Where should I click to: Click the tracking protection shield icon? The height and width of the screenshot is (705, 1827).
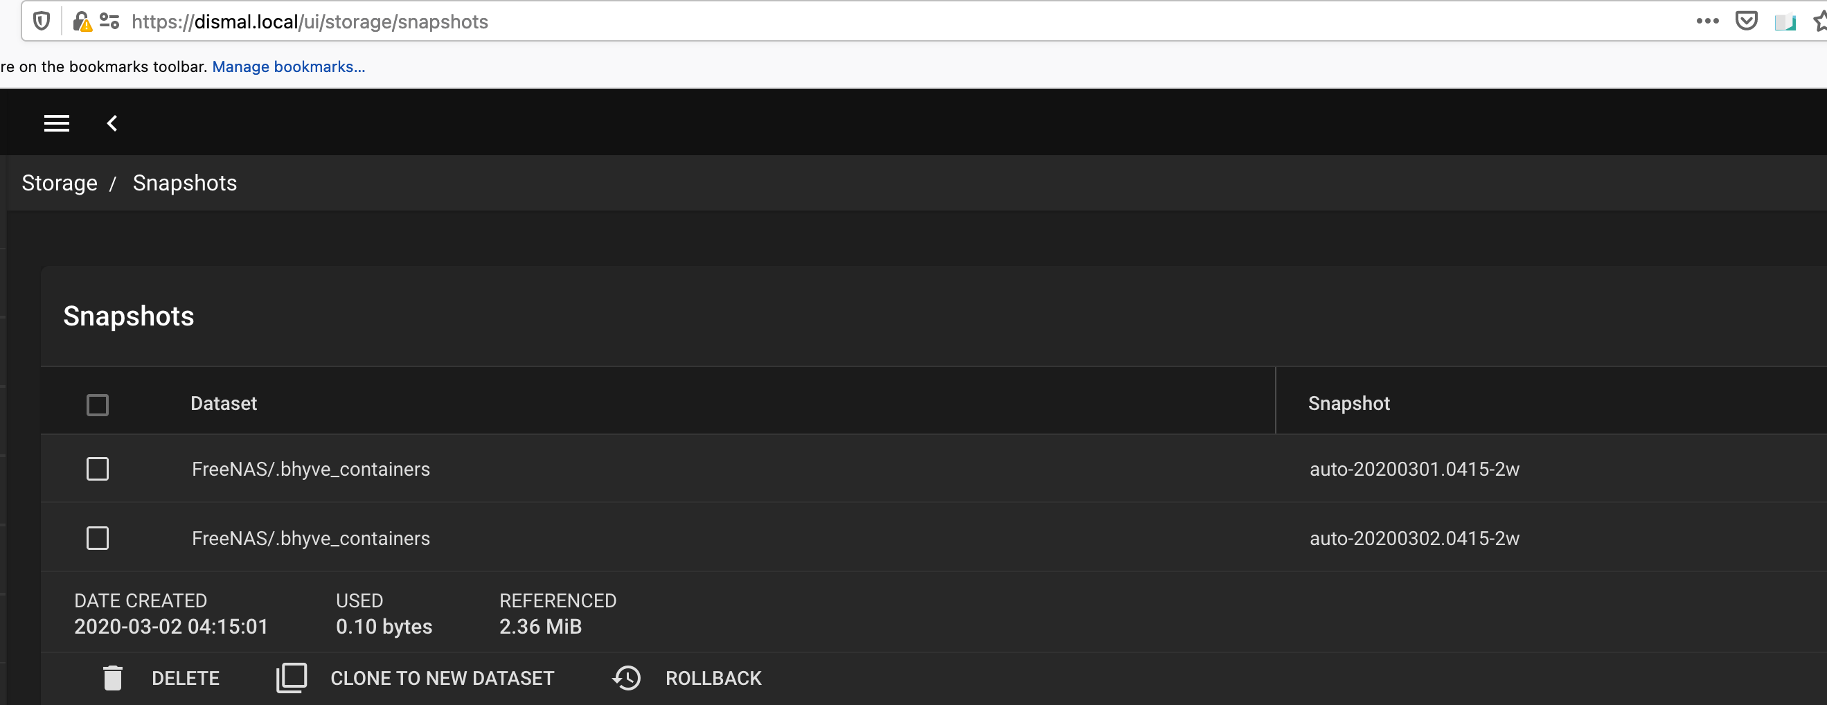coord(42,22)
